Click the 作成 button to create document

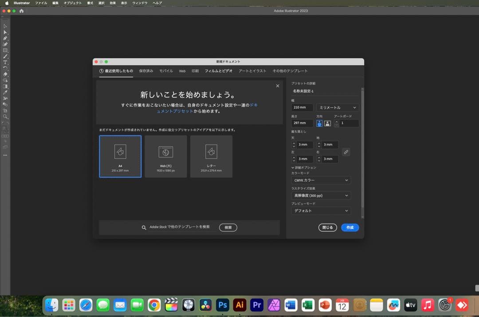(350, 227)
